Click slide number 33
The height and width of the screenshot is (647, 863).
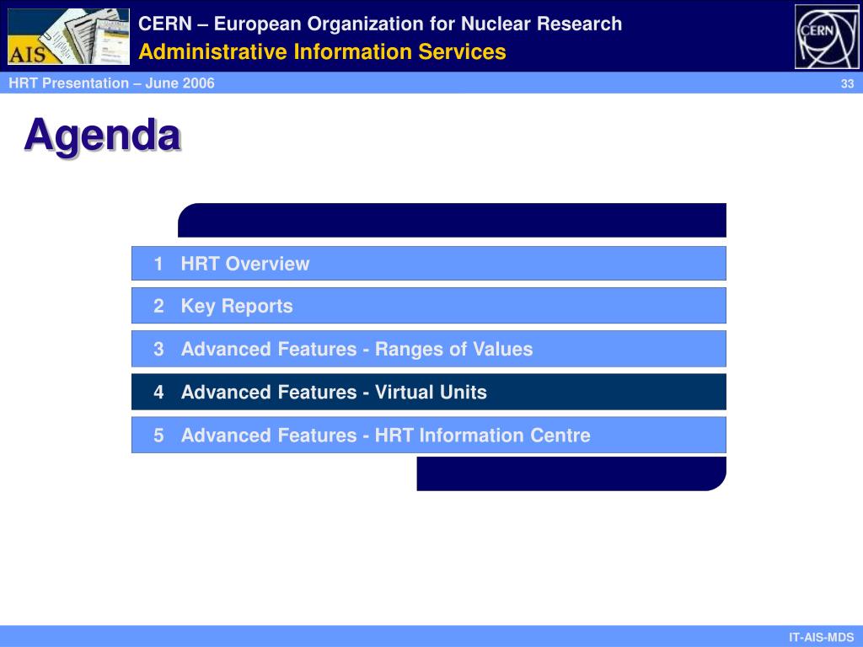(x=847, y=83)
